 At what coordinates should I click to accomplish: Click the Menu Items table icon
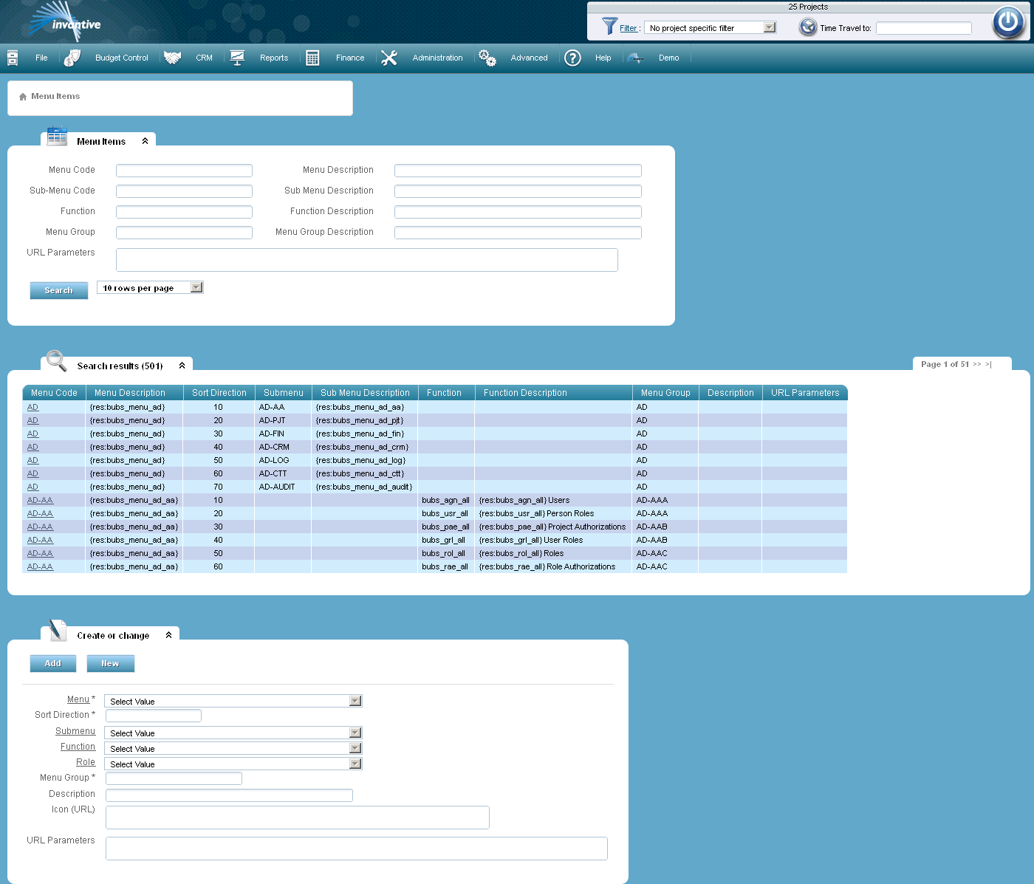pos(57,137)
